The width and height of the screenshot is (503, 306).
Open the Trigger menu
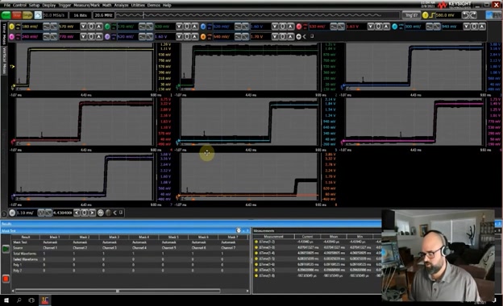[64, 5]
